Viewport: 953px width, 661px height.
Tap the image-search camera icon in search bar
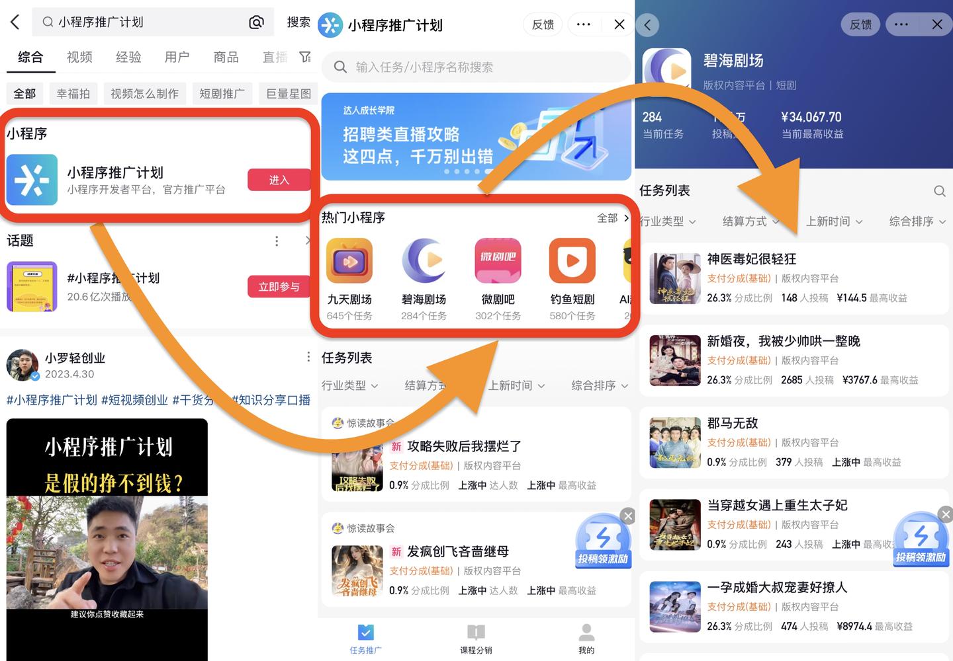point(257,22)
